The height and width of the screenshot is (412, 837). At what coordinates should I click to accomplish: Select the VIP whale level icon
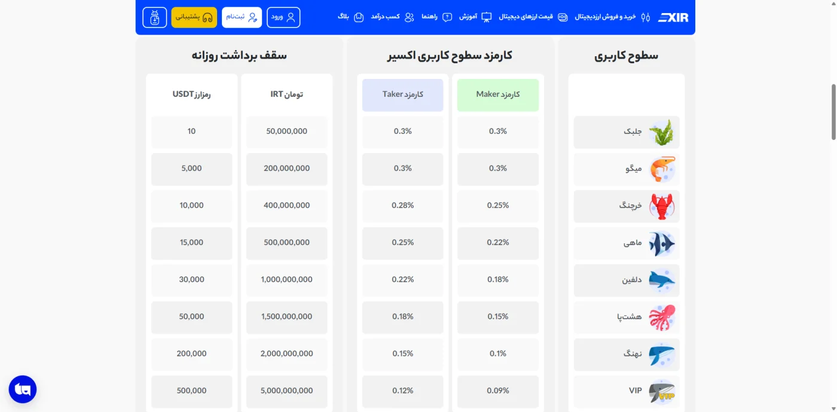pyautogui.click(x=662, y=392)
